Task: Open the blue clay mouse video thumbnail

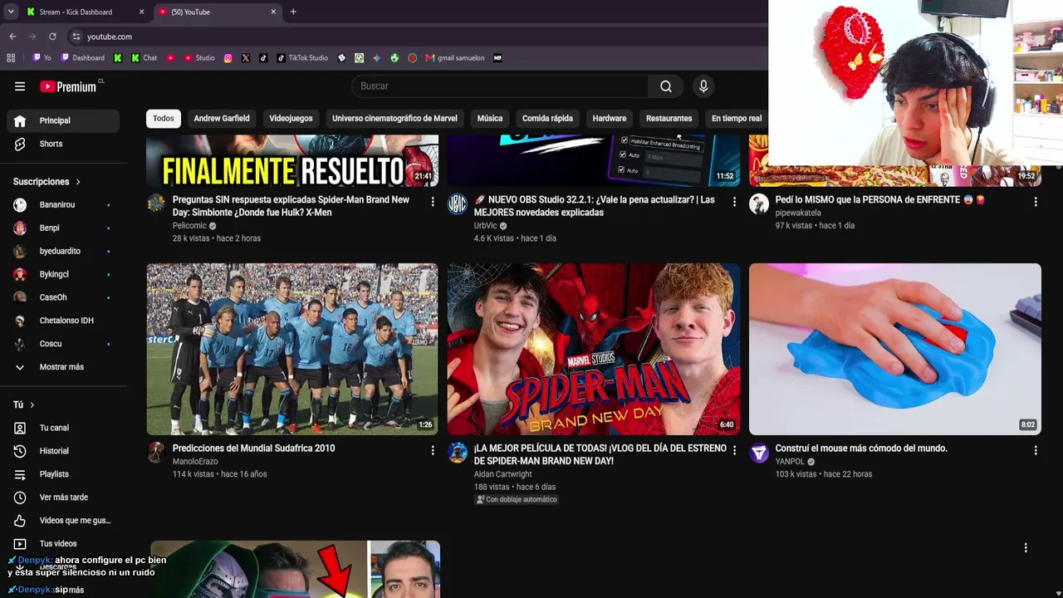Action: coord(895,349)
